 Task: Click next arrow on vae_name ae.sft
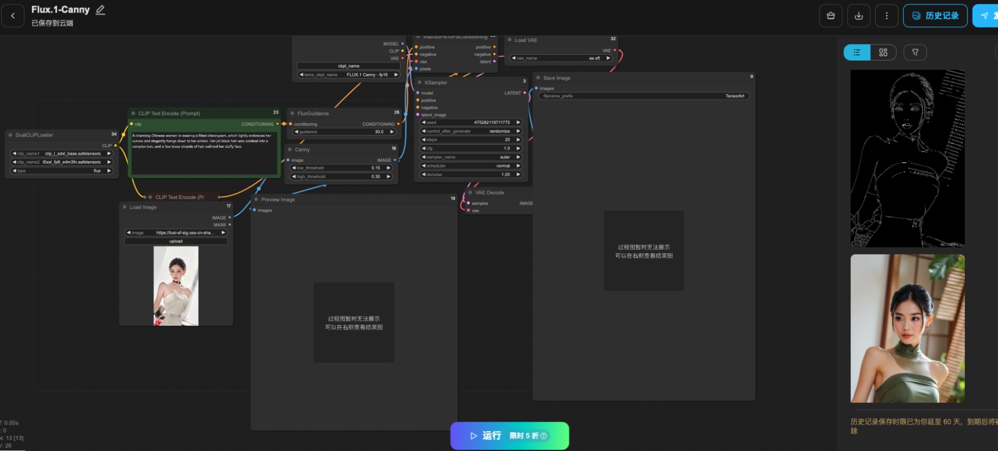click(x=608, y=58)
